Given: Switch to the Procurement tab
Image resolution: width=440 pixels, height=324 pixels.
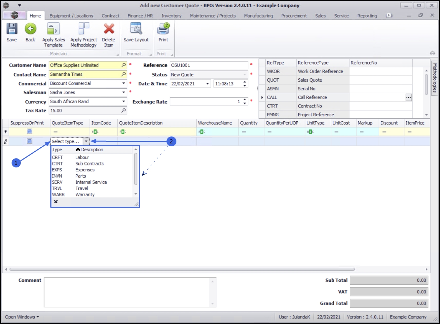Looking at the screenshot, I should 294,15.
